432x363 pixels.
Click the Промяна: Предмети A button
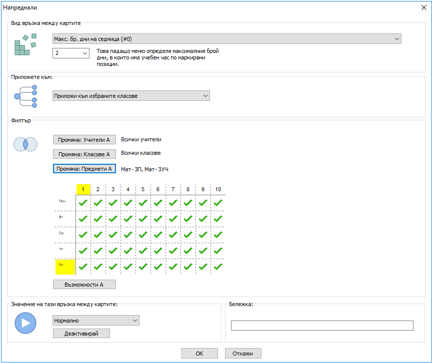tap(84, 169)
